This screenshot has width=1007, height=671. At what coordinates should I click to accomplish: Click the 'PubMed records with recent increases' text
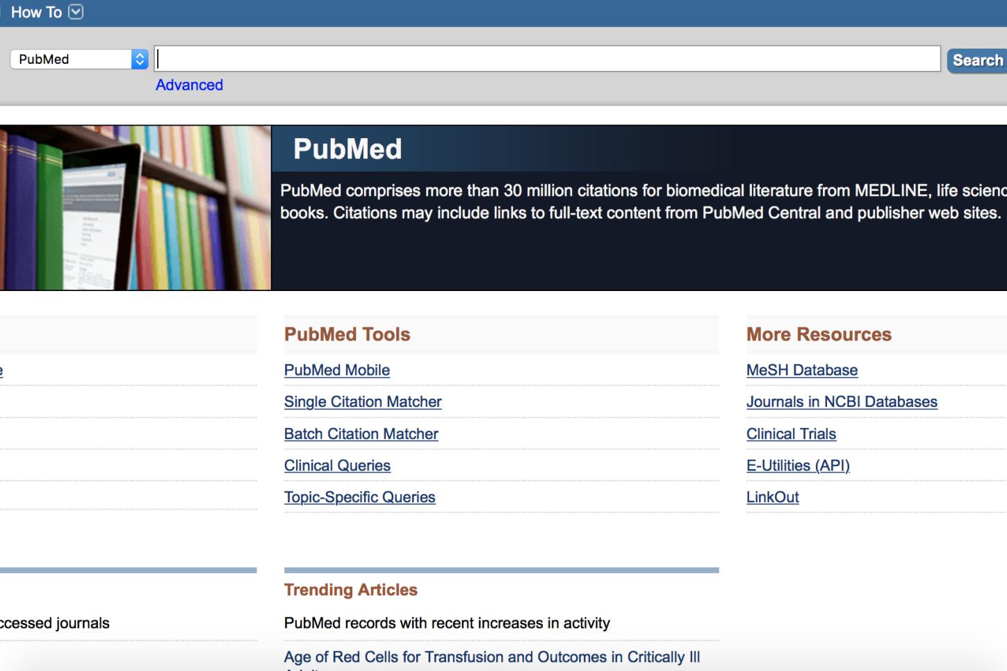click(x=447, y=623)
